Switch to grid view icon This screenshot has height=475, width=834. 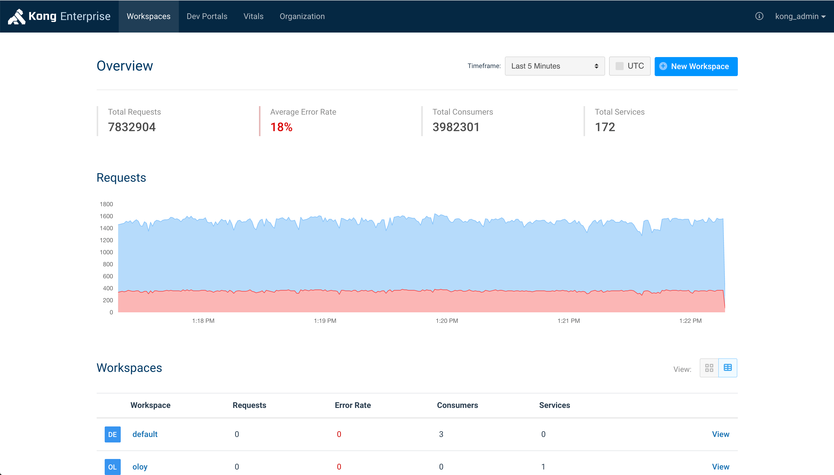709,368
